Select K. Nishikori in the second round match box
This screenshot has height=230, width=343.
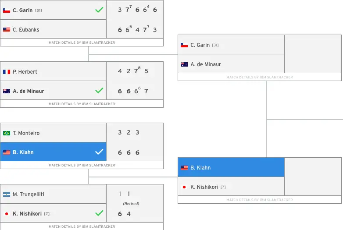(204, 187)
